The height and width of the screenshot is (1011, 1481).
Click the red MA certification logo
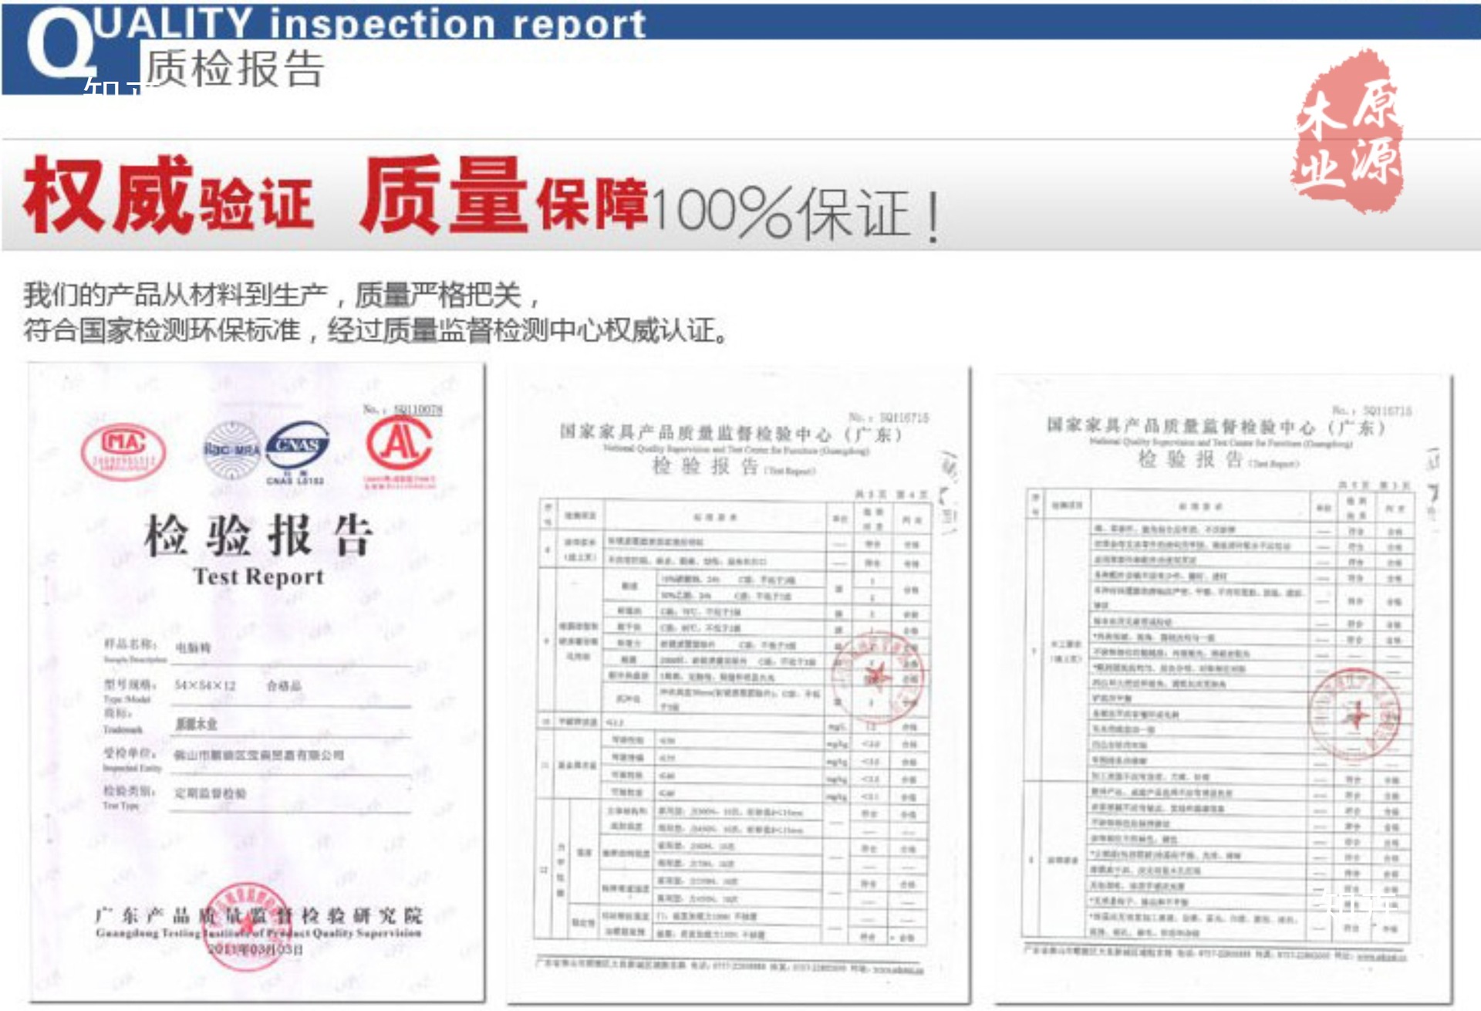pos(123,451)
